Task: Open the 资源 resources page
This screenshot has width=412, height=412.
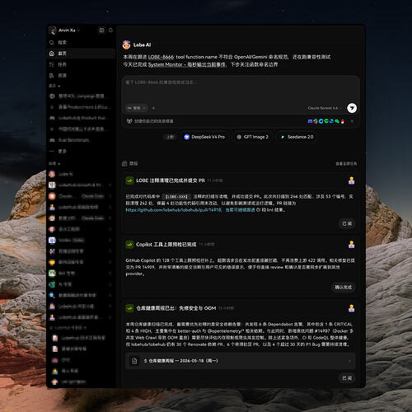Action: coord(82,75)
